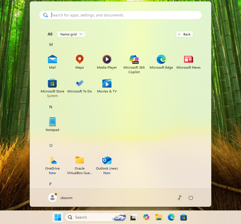Viewport: 241px width, 224px height.
Task: Open File Explorer from the taskbar
Action: 158,217
